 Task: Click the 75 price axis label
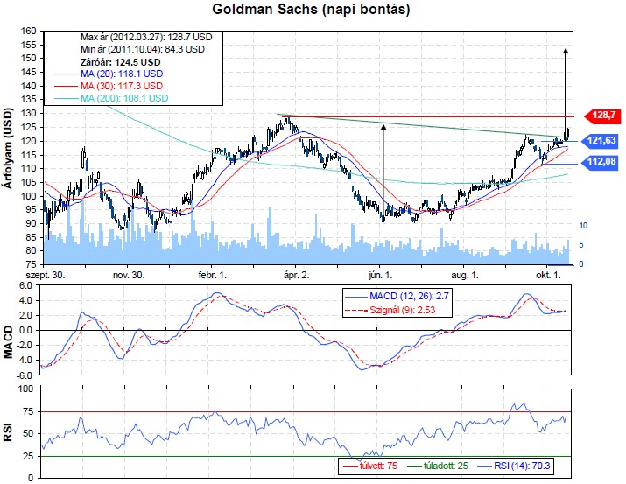click(x=32, y=264)
